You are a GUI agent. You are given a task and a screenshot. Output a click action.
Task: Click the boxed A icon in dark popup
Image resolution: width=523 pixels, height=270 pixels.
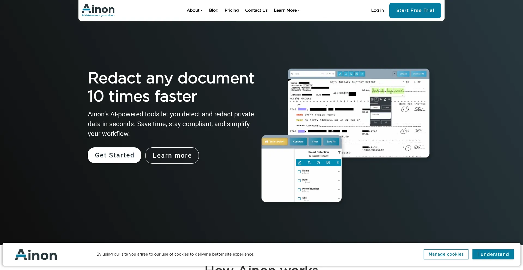point(372,99)
